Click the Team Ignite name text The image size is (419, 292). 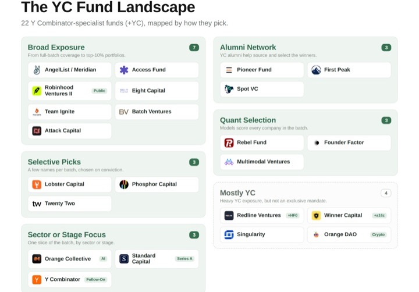coord(59,112)
